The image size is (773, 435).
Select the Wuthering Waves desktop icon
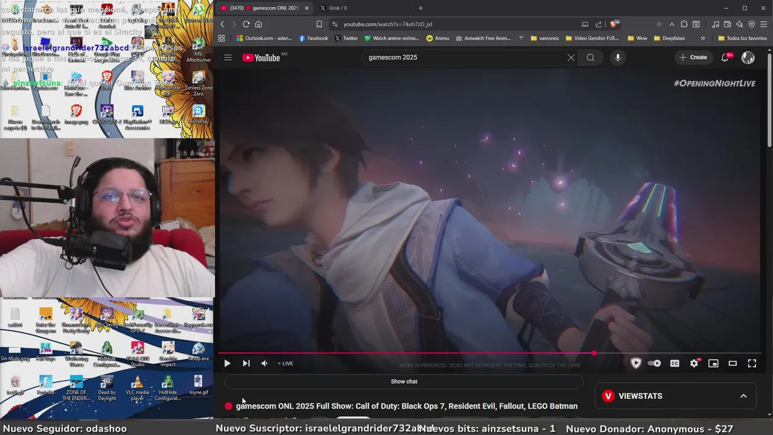coord(76,353)
